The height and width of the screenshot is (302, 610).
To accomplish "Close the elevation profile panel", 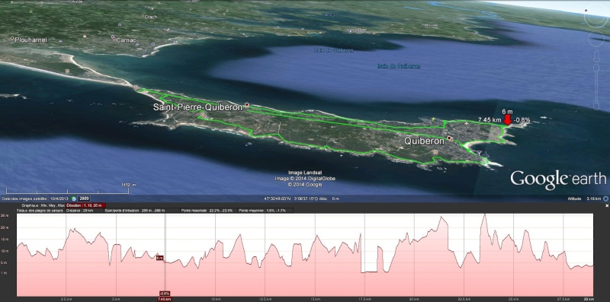I will pyautogui.click(x=606, y=205).
